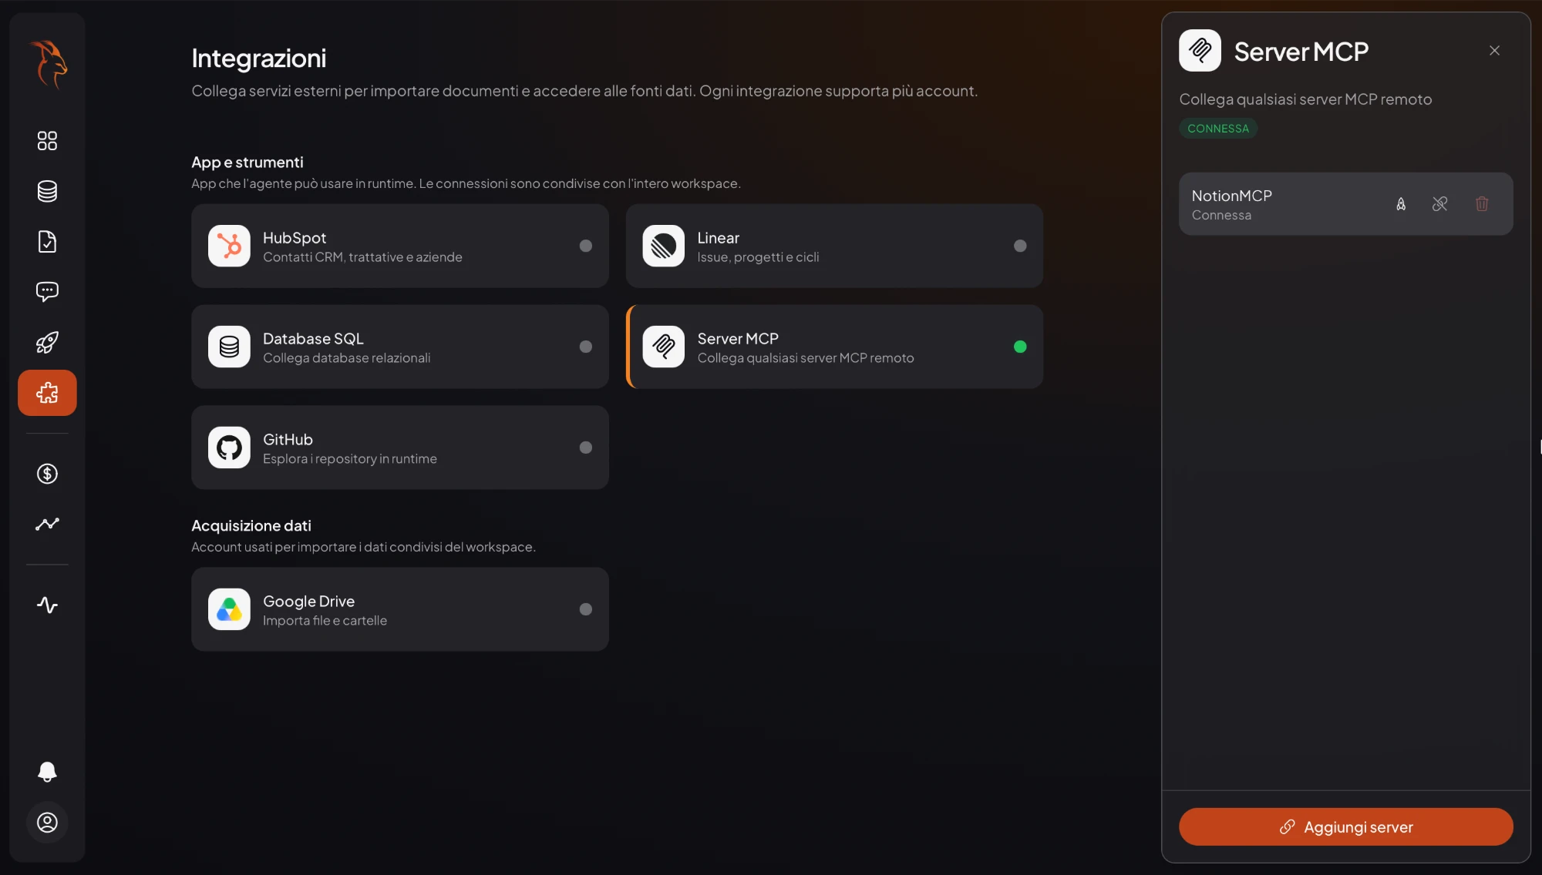Open the chat bubble icon in sidebar
1542x875 pixels.
coord(47,292)
